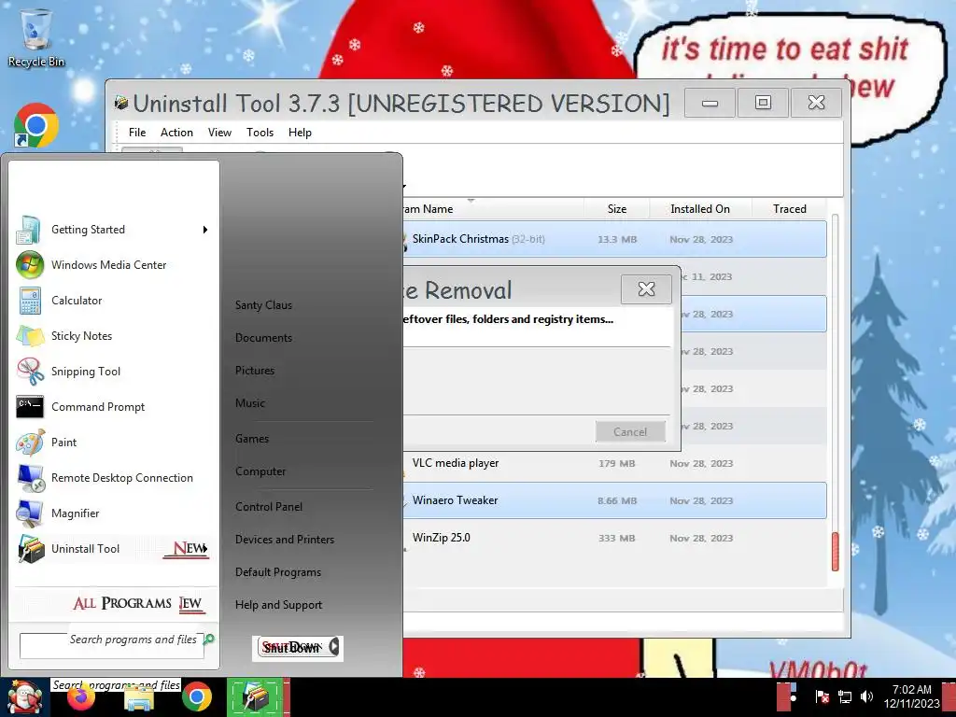
Task: Sort by Size column header
Action: (x=616, y=209)
